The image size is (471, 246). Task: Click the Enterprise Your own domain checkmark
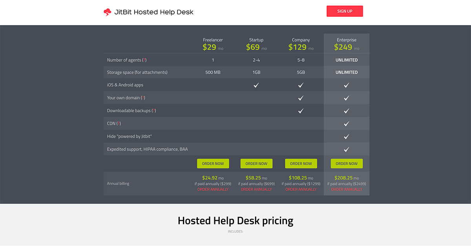[x=347, y=98]
